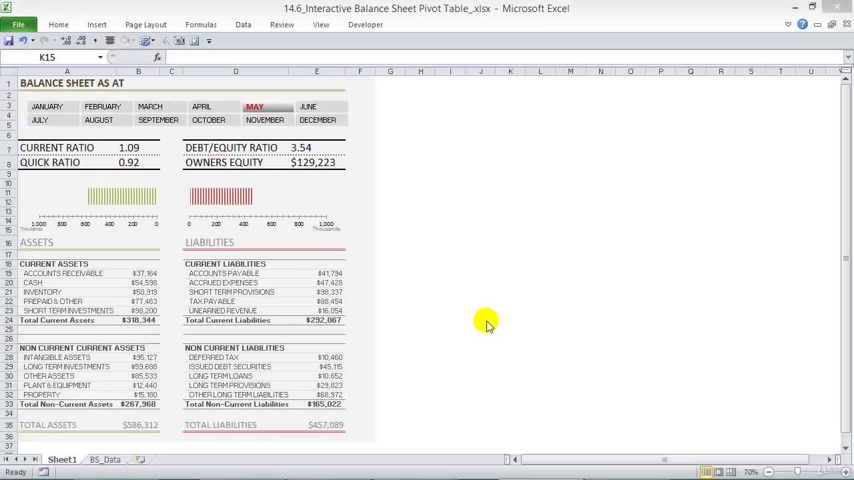
Task: Switch to the BS_Data sheet tab
Action: 105,459
